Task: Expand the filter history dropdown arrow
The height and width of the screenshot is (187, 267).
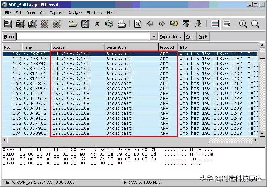Action: [x=154, y=37]
